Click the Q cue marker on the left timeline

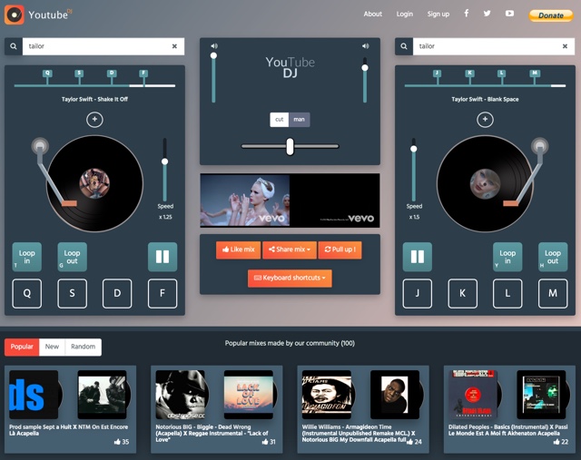pos(47,73)
